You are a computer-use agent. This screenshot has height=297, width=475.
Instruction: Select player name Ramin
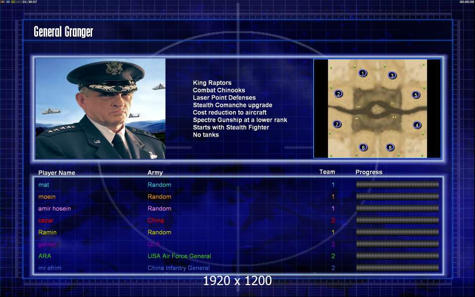(x=47, y=232)
